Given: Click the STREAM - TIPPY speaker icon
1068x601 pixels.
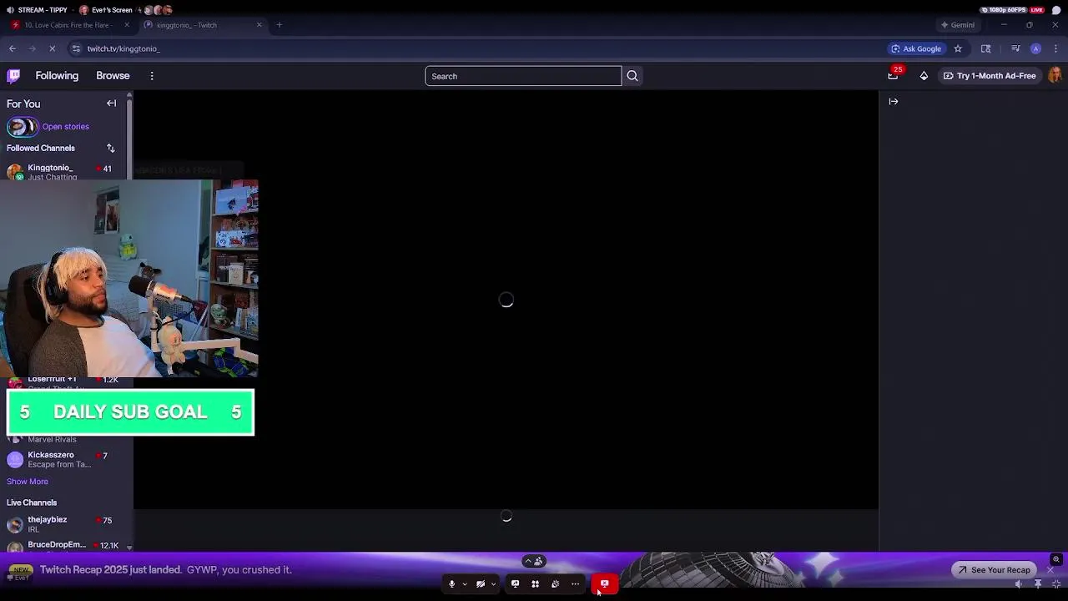Looking at the screenshot, I should [10, 10].
